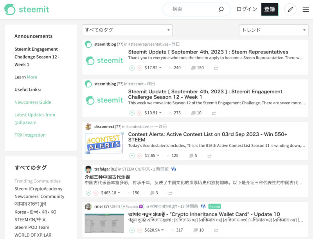Screen dimensions: 313x239
Task: Expand the 317 votes list
Action: [177, 230]
